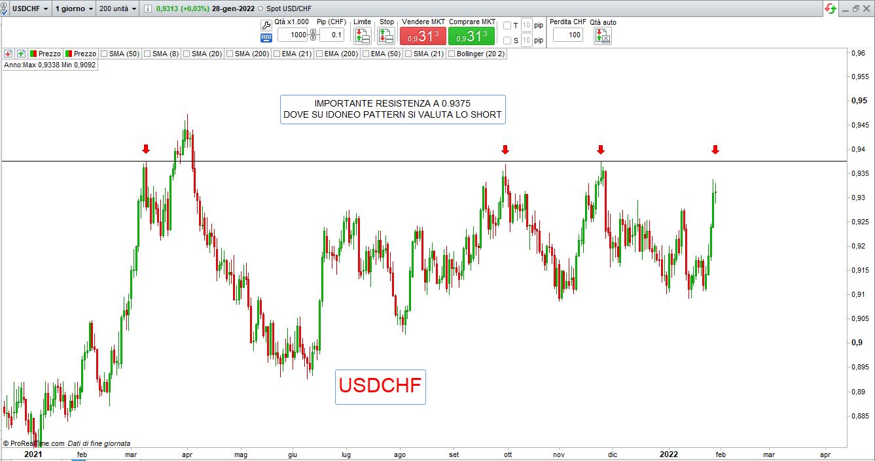Toggle the SMA (50) checkbox
This screenshot has width=875, height=461.
tap(104, 54)
